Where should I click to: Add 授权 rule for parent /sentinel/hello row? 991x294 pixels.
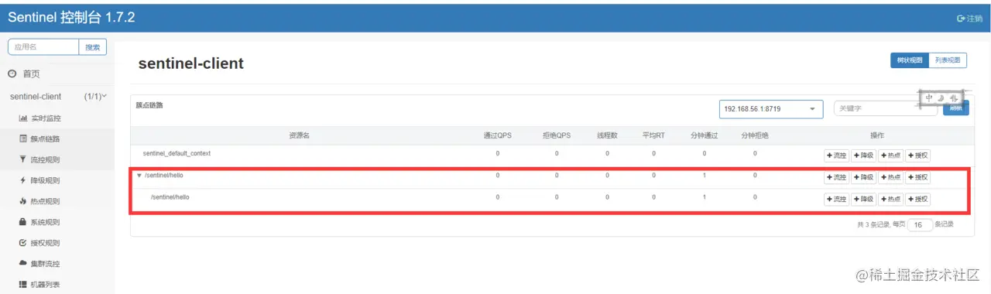pyautogui.click(x=917, y=177)
